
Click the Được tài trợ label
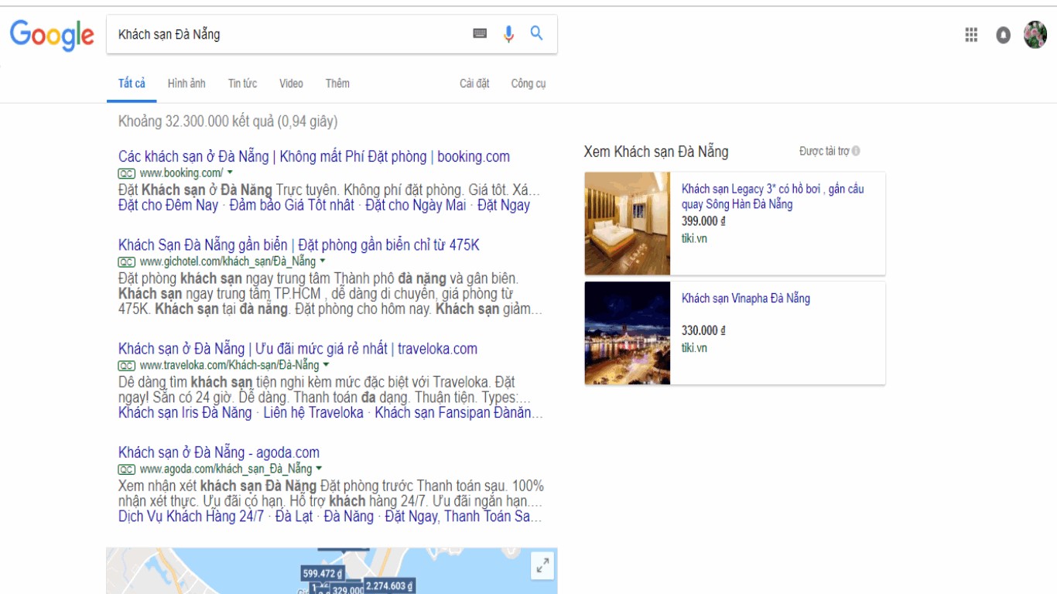[x=824, y=152]
